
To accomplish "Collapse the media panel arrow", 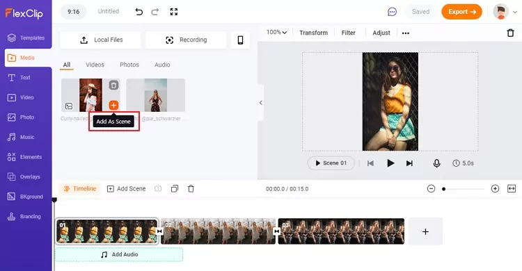I will pyautogui.click(x=261, y=103).
